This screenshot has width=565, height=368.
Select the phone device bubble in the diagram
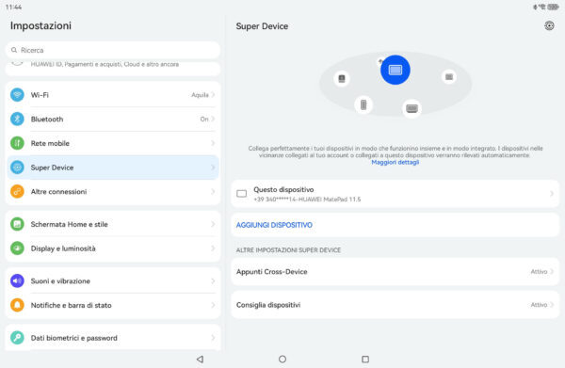[x=363, y=104]
